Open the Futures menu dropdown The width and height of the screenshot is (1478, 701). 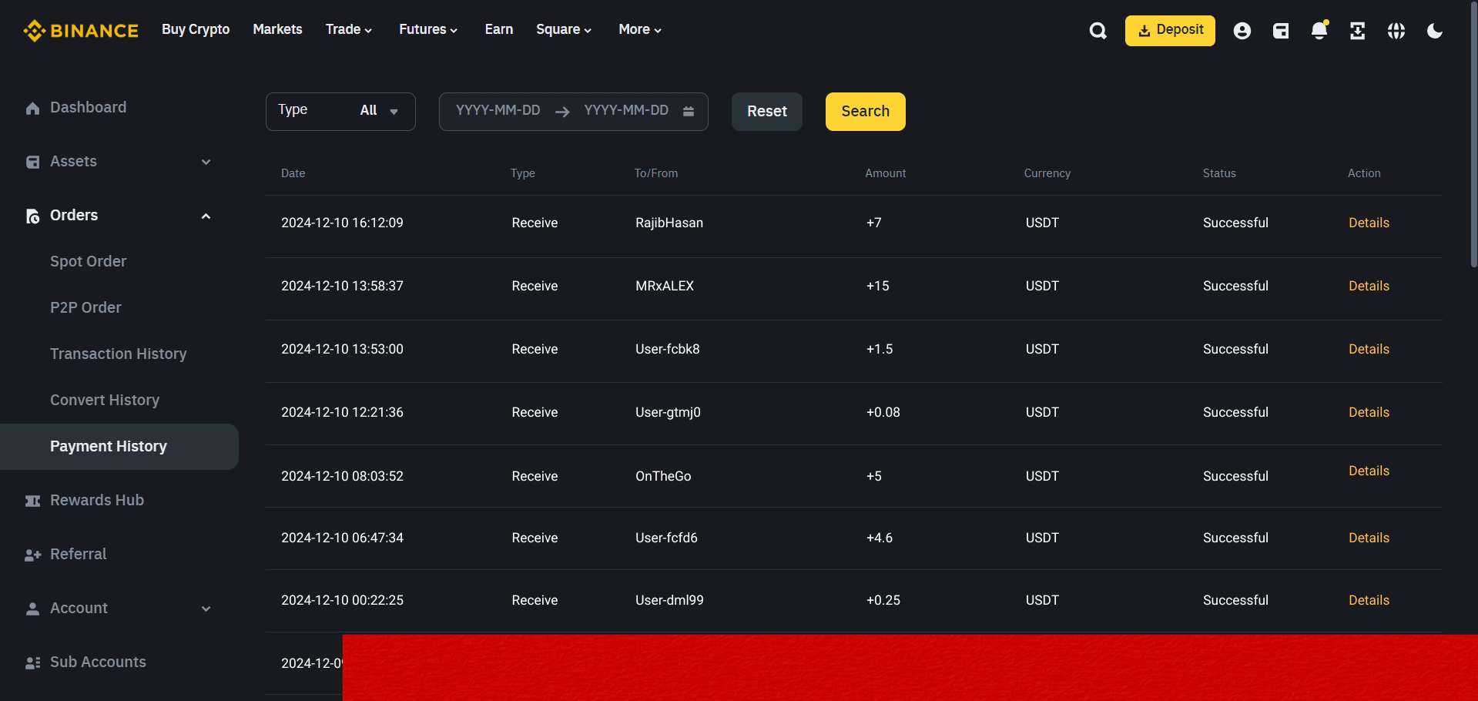[x=428, y=29]
